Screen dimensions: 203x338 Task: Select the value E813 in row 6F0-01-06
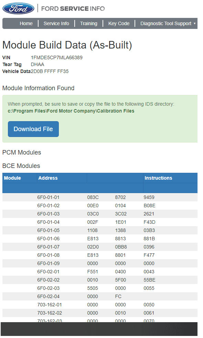[93, 239]
